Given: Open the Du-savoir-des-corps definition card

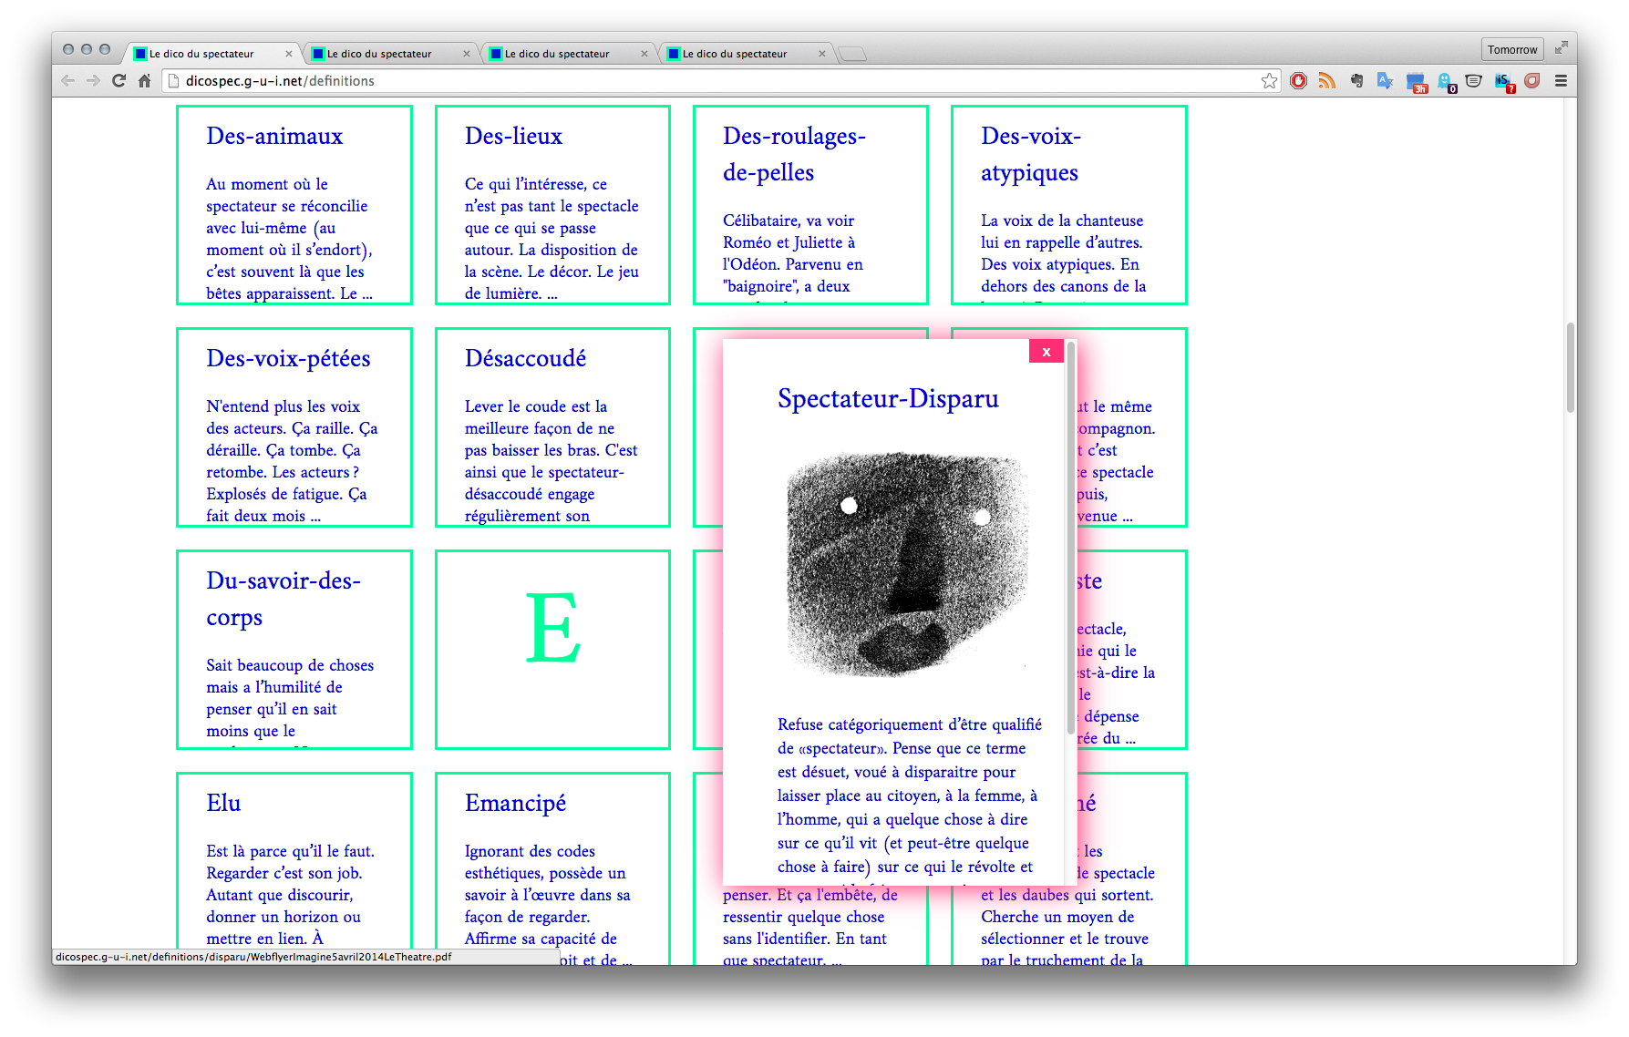Looking at the screenshot, I should [294, 650].
